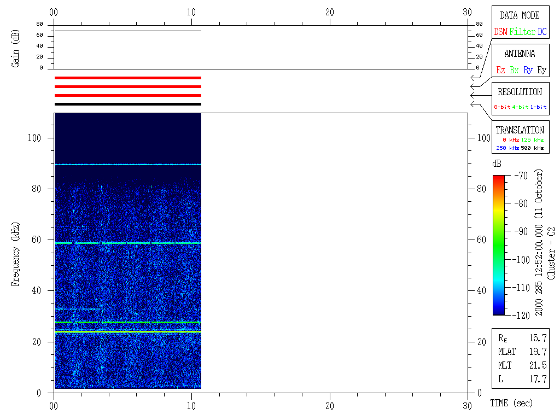Select the green Filter data mode label

[x=522, y=32]
